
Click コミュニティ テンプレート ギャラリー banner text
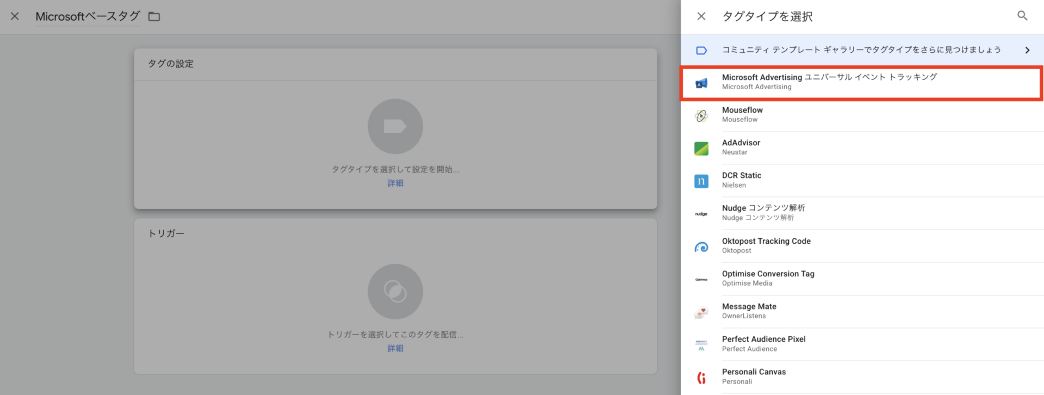pos(861,50)
